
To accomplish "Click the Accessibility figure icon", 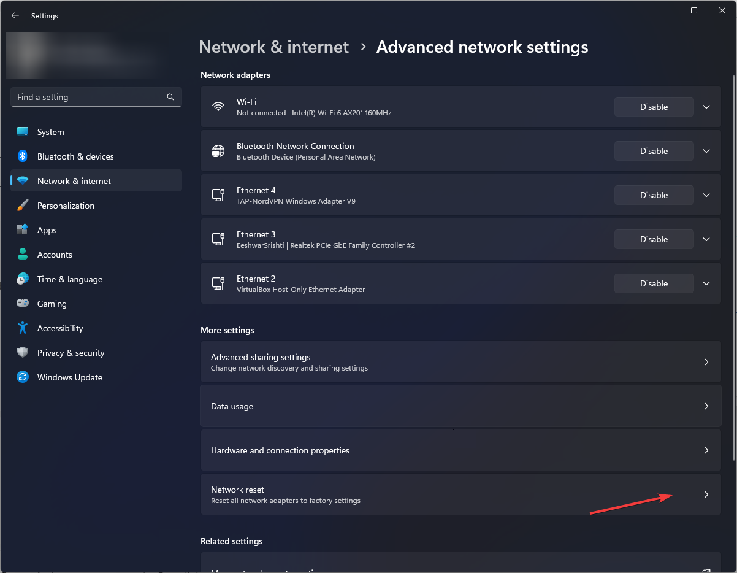I will click(23, 328).
